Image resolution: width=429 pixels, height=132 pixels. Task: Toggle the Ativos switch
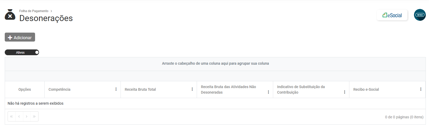[22, 53]
